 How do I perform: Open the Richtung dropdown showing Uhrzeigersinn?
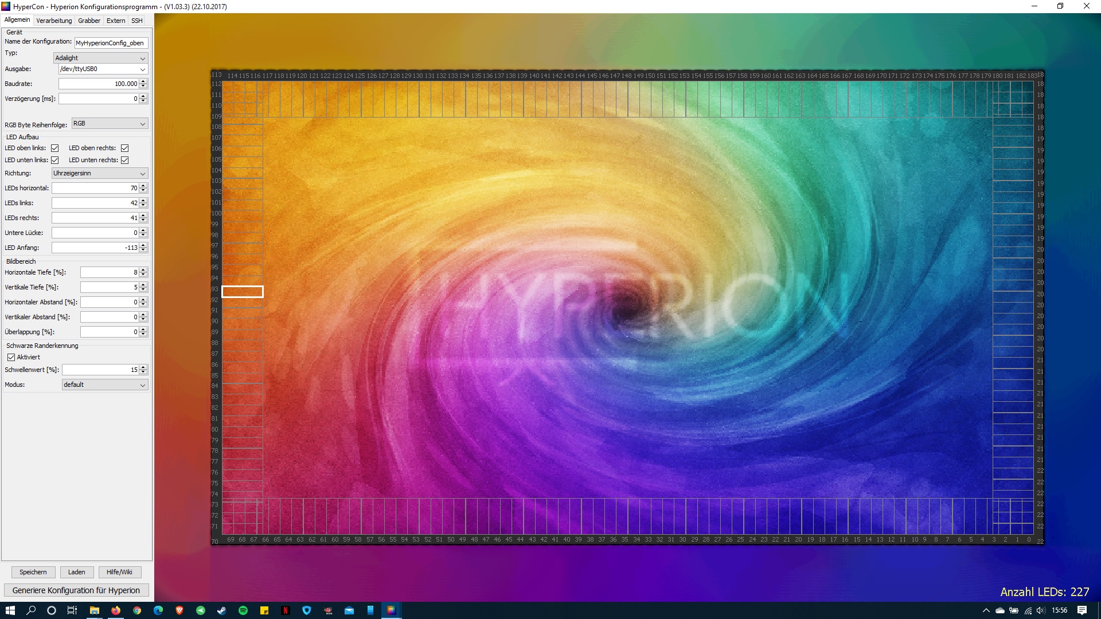click(100, 173)
